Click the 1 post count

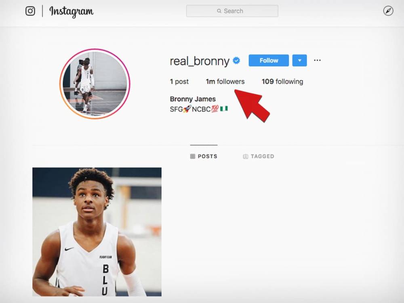click(x=179, y=81)
